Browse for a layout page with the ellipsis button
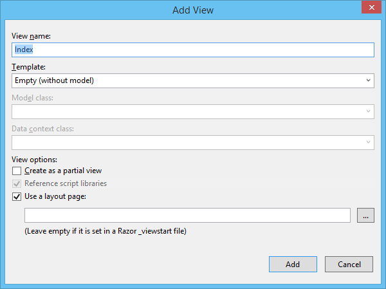The width and height of the screenshot is (386, 289). click(x=365, y=216)
